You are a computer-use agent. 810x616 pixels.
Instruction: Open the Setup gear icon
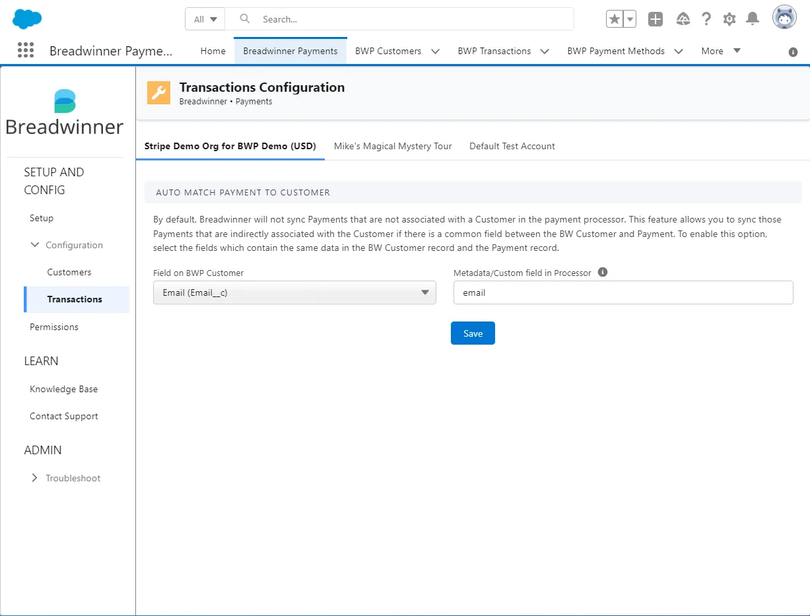click(729, 19)
